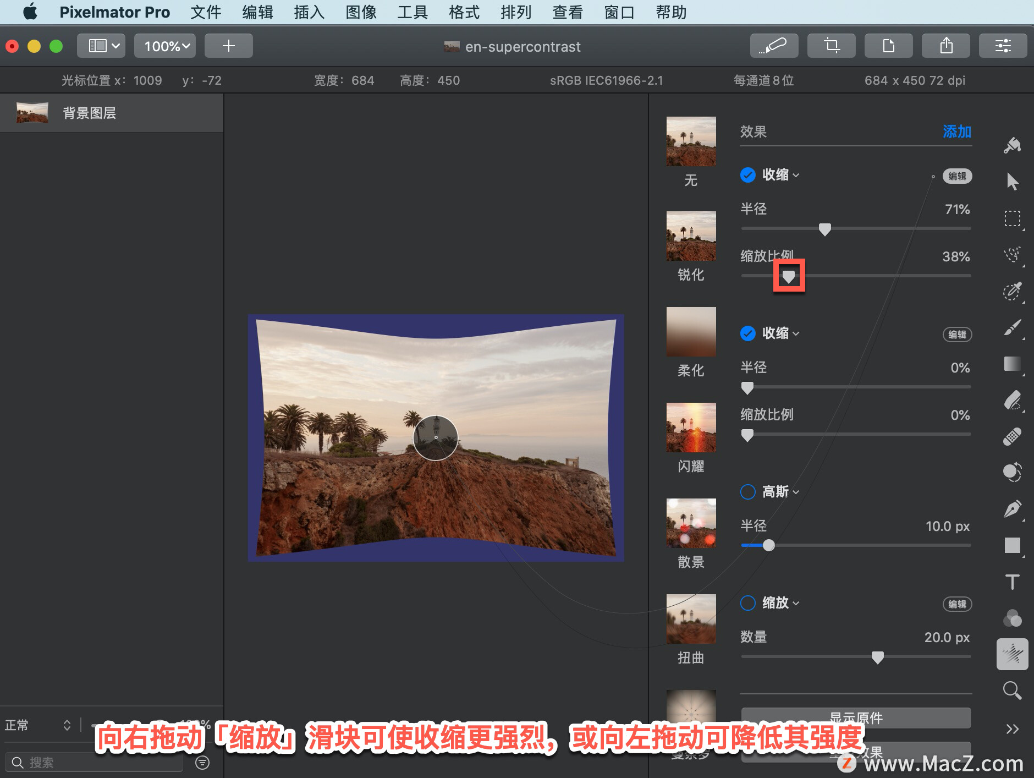Viewport: 1034px width, 778px height.
Task: Click the document page icon in toolbar
Action: (x=889, y=46)
